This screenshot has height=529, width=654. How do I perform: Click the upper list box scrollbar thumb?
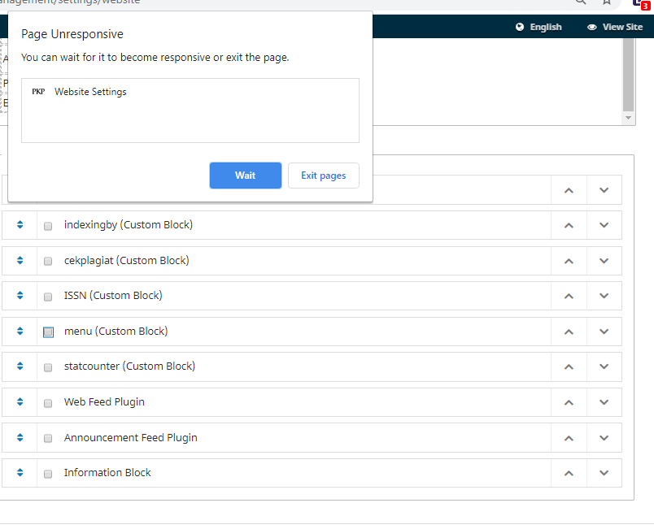click(628, 75)
